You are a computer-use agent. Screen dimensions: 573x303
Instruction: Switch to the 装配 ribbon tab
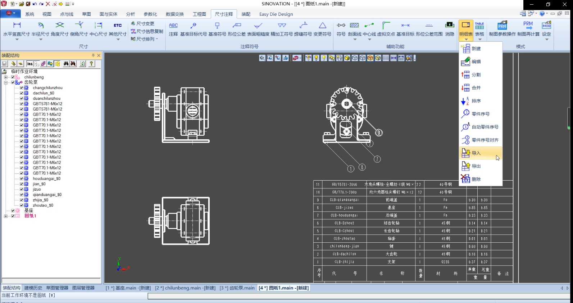click(x=246, y=14)
